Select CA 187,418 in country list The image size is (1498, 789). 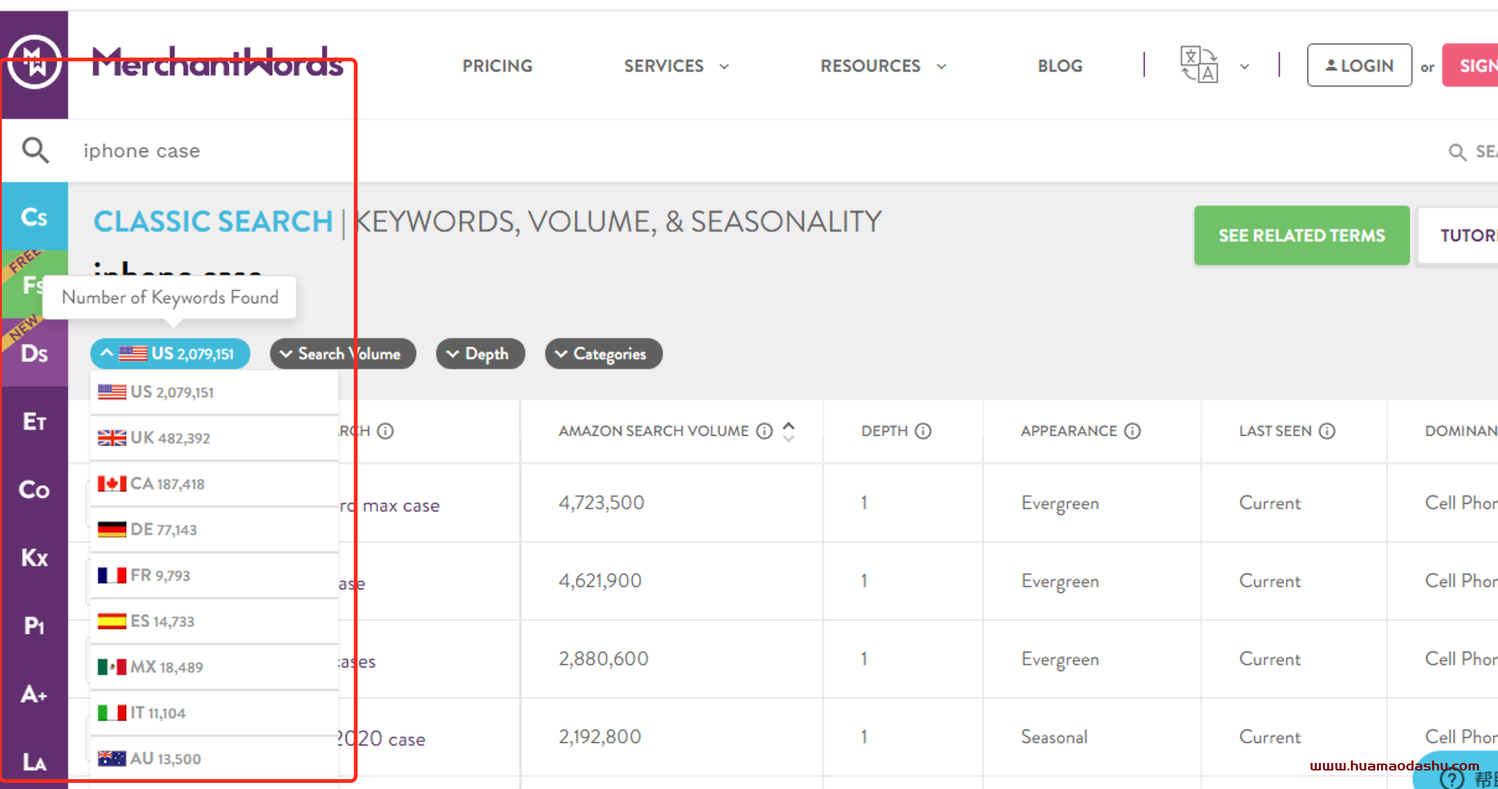(214, 484)
